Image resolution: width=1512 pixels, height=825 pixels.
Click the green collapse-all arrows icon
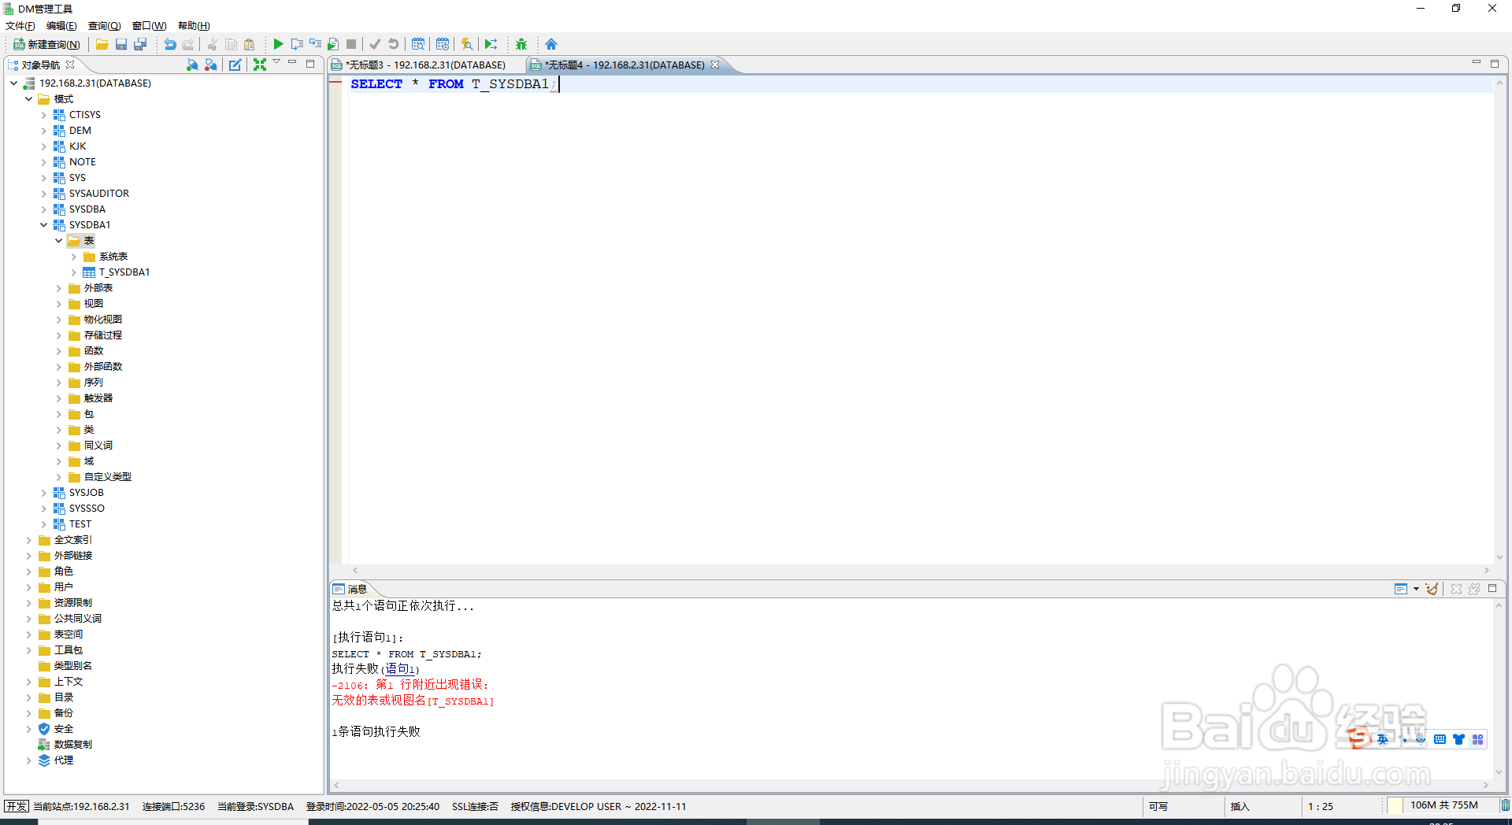coord(260,65)
